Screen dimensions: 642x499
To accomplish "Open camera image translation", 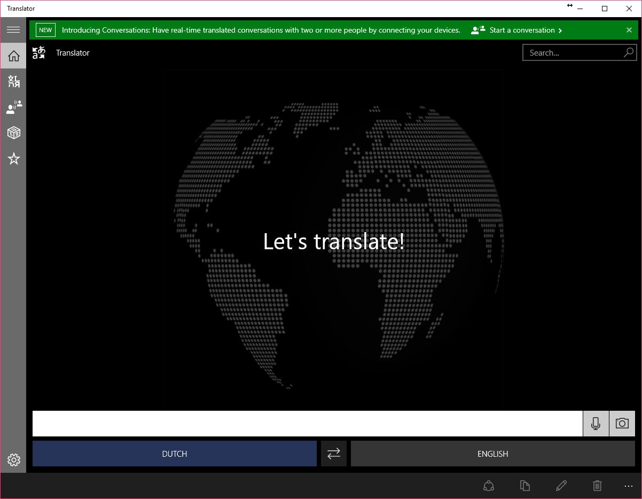I will (622, 424).
